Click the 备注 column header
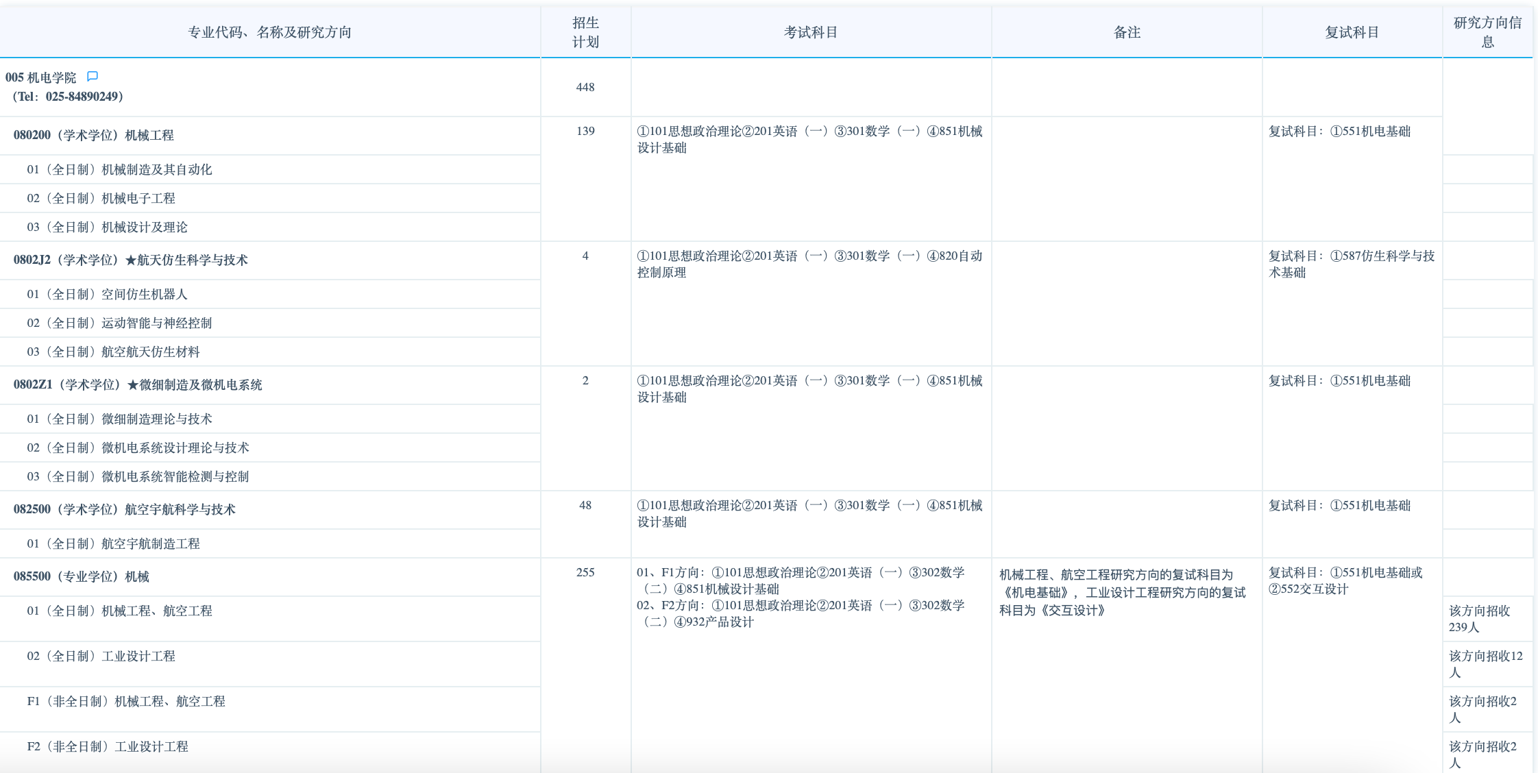Screen dimensions: 1538x773 point(1125,31)
